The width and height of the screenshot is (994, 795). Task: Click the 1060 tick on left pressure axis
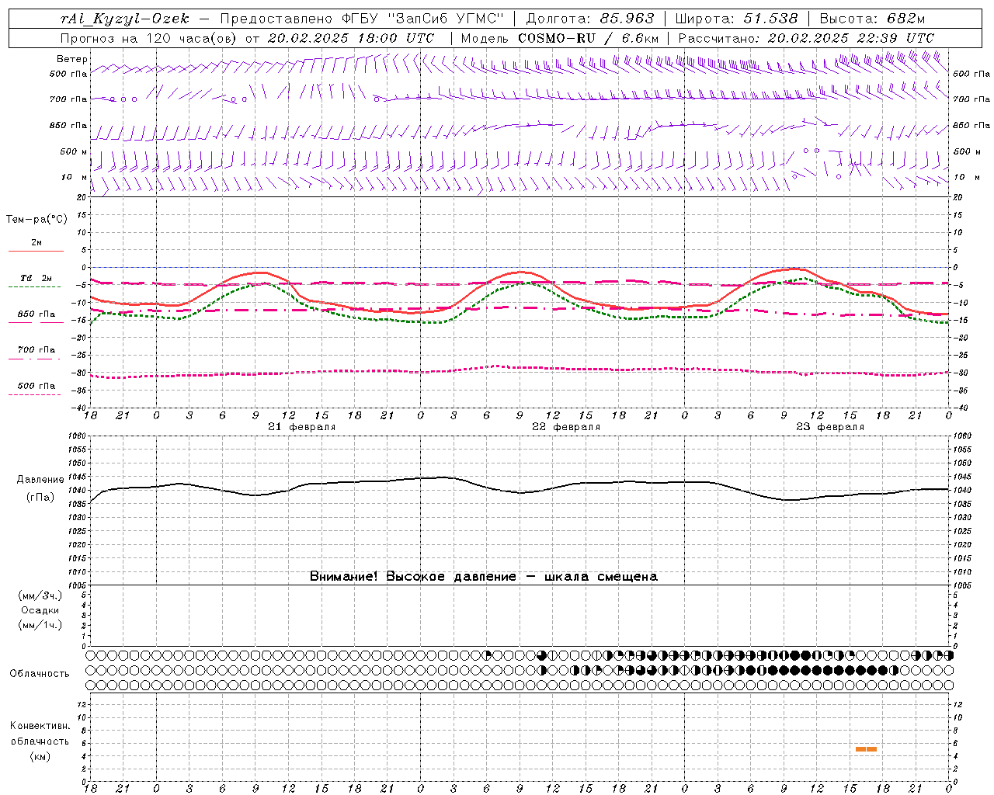[x=78, y=436]
